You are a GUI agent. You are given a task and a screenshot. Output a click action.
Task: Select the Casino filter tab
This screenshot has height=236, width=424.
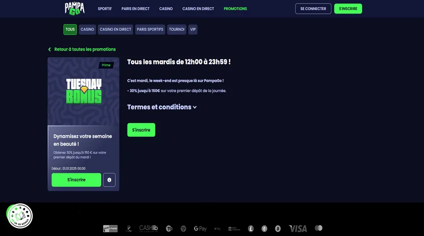click(87, 30)
